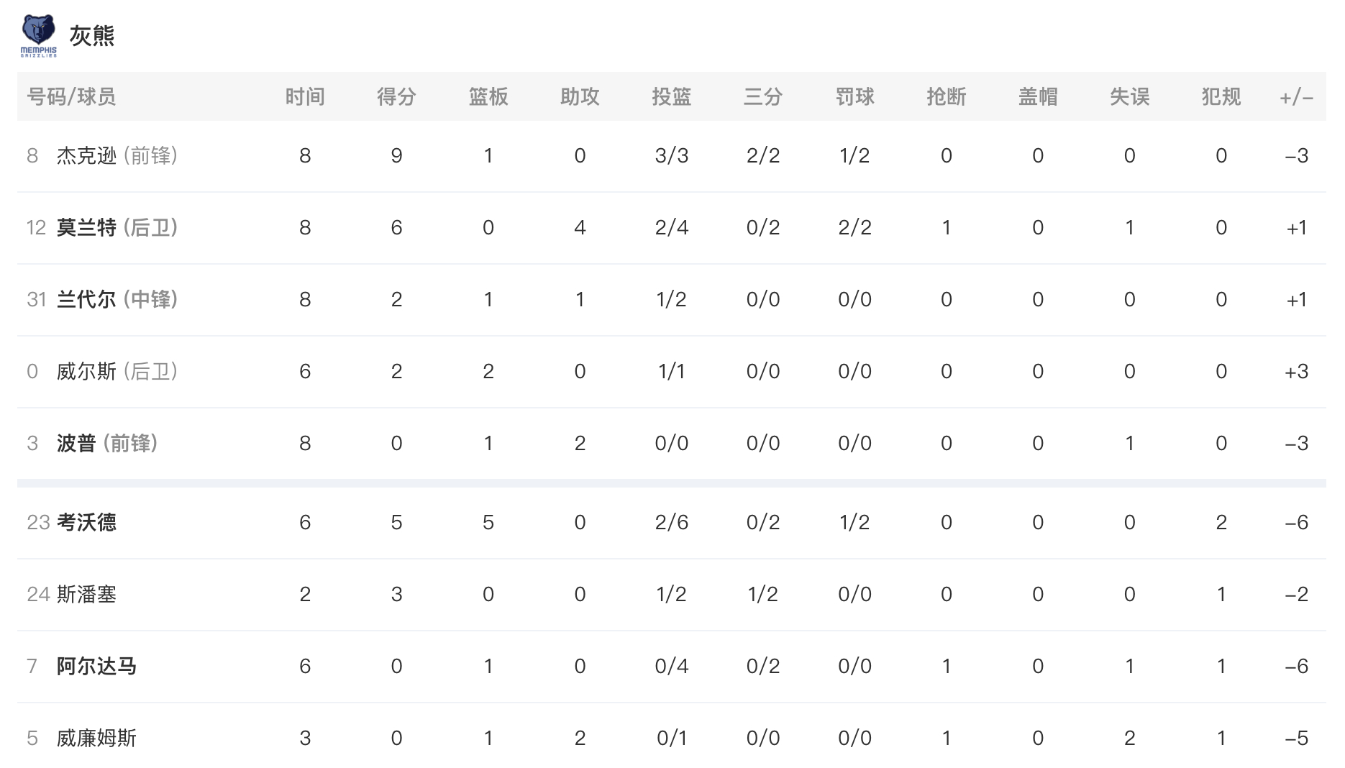The height and width of the screenshot is (768, 1345).
Task: Click the 时间 column header
Action: coord(305,96)
